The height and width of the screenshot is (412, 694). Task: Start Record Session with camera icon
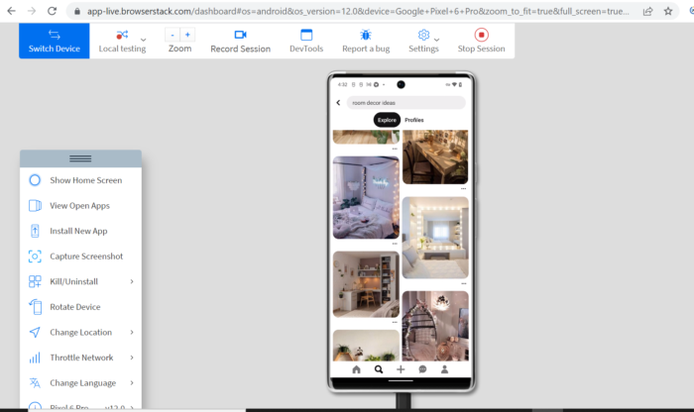click(240, 41)
